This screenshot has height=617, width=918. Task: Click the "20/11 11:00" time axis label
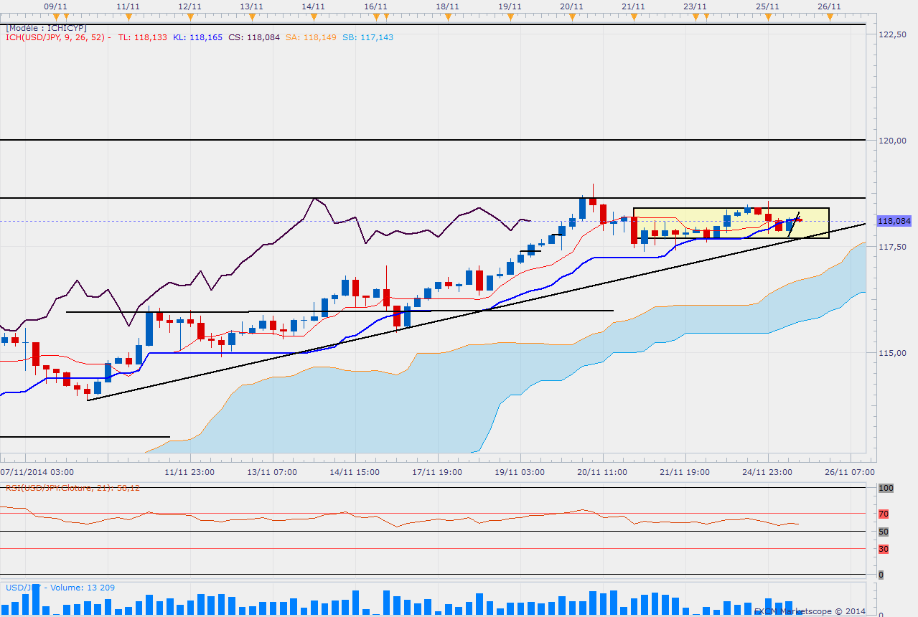coord(602,472)
